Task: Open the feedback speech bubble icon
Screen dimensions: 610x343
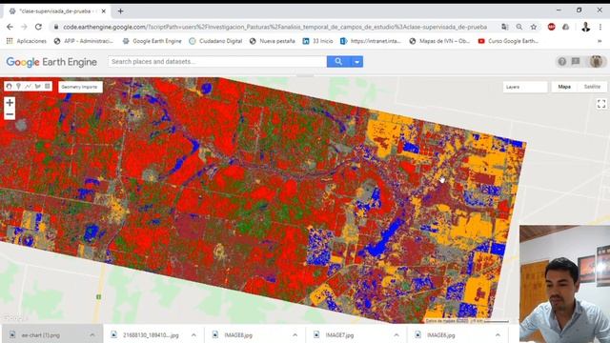Action: (x=576, y=61)
